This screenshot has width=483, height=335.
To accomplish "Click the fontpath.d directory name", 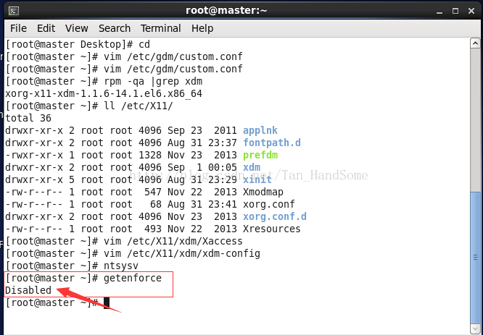I will pos(272,143).
